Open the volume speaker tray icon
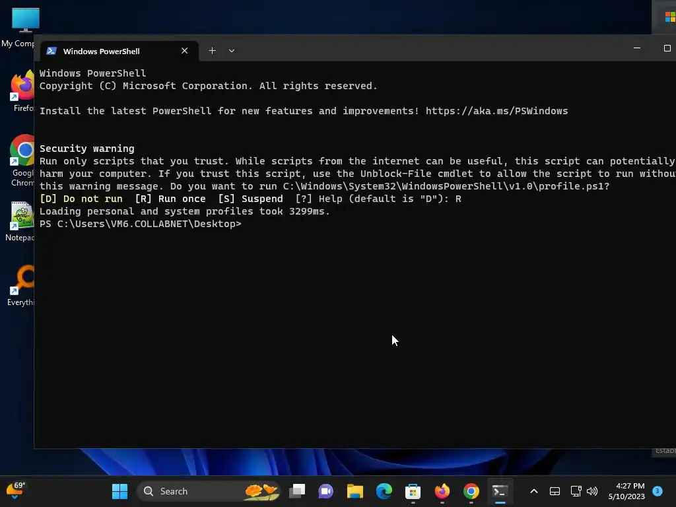The width and height of the screenshot is (676, 507). [592, 491]
